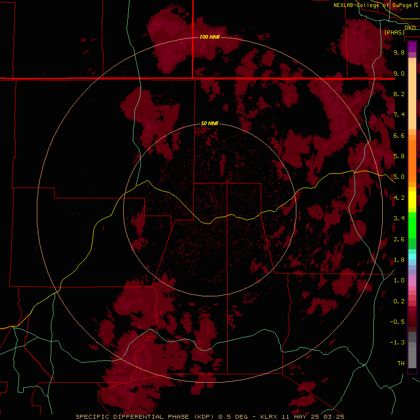Select the 1.0 value on color scale
The height and width of the screenshot is (420, 420).
tap(399, 280)
